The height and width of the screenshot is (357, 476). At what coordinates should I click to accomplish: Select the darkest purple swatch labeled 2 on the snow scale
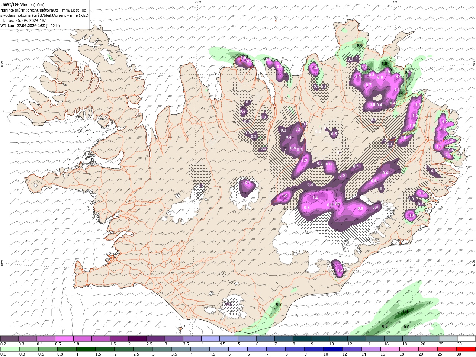tap(137, 339)
